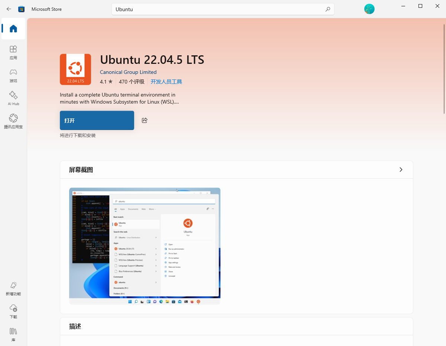Click the 4.1 rating value
446x346 pixels.
point(103,82)
